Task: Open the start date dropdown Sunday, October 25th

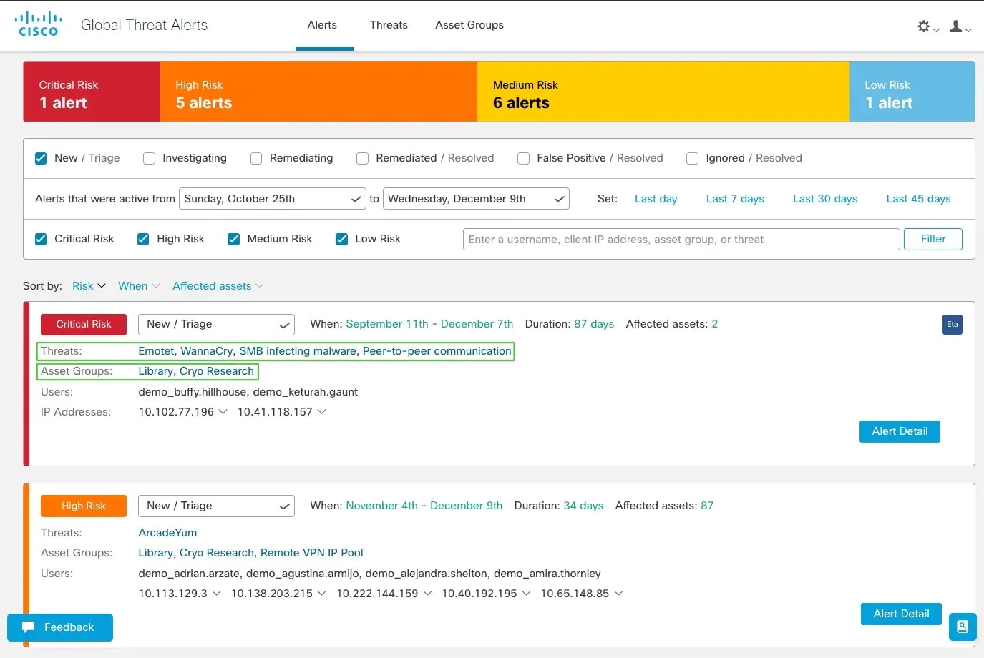Action: pyautogui.click(x=273, y=199)
